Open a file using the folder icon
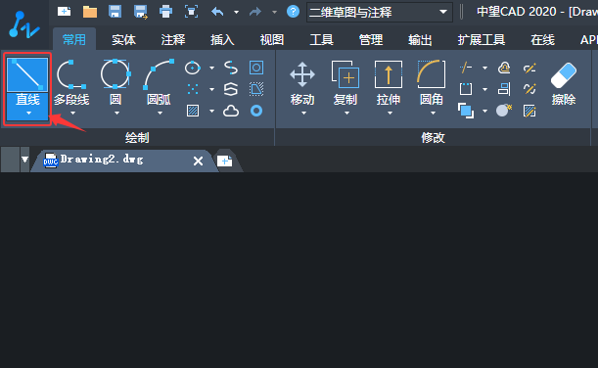This screenshot has width=598, height=368. (90, 12)
